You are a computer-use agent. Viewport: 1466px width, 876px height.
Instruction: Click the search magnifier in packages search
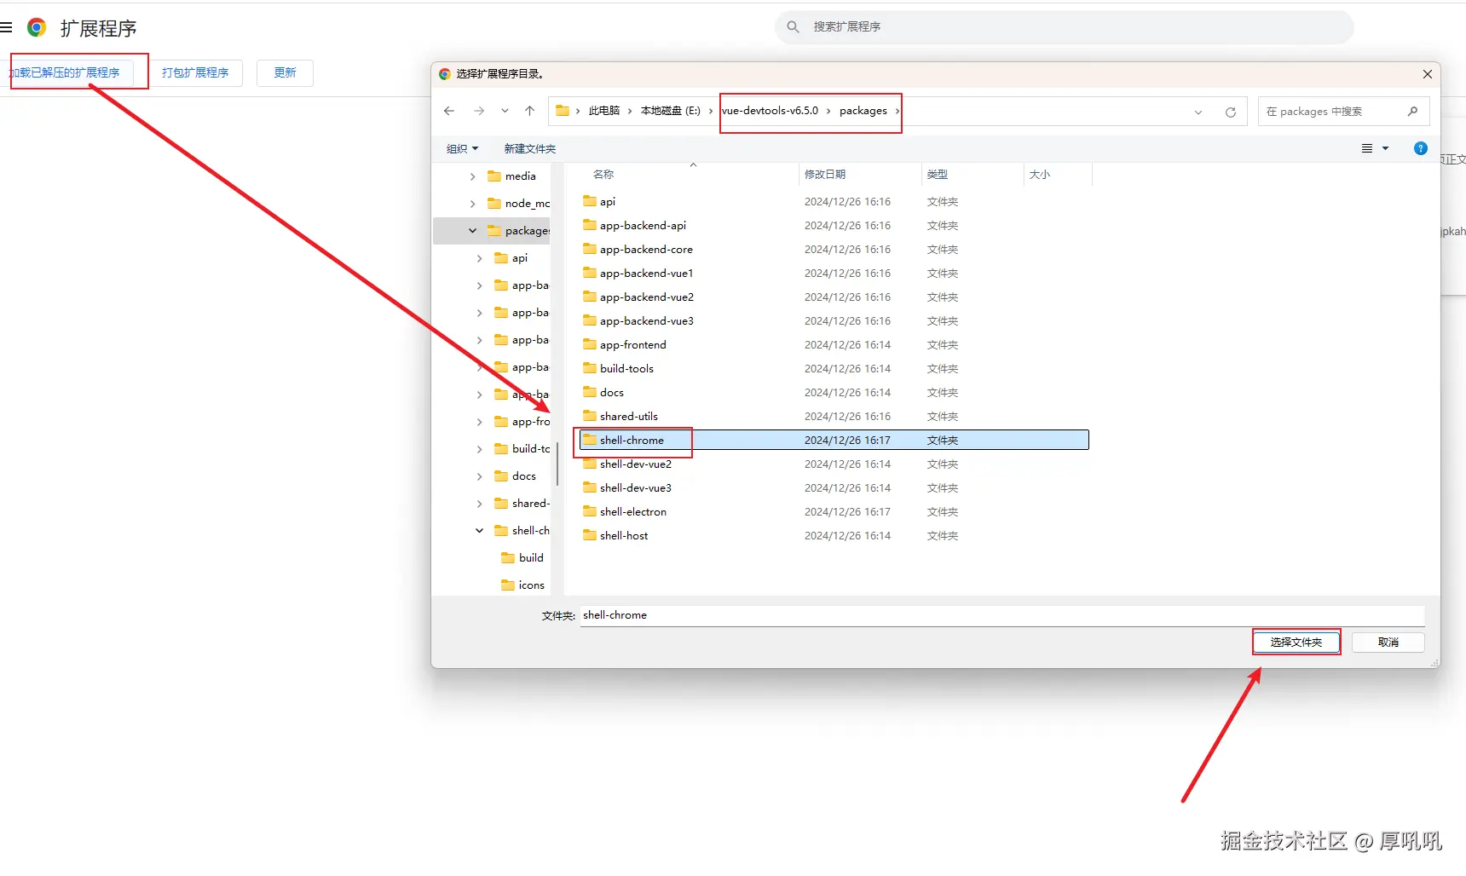point(1412,111)
